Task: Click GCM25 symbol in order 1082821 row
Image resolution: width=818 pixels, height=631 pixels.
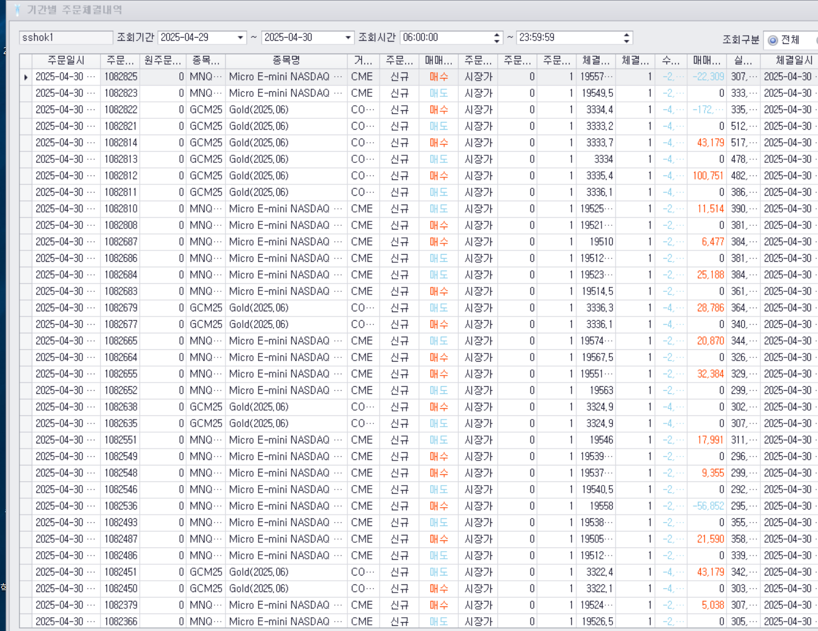Action: click(206, 126)
